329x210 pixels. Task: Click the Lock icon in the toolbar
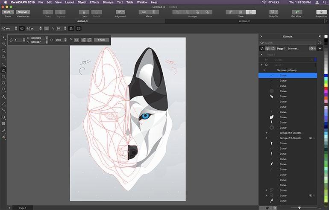point(84,12)
